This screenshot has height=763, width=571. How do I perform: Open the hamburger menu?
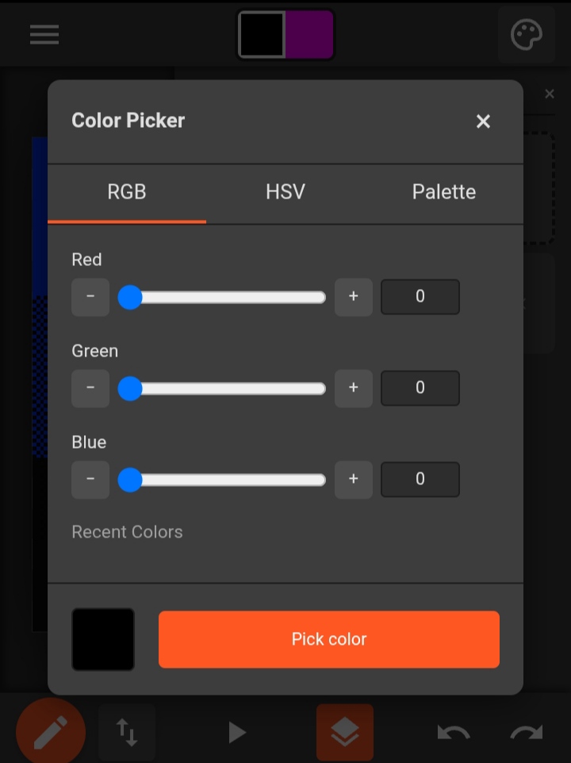click(x=44, y=35)
